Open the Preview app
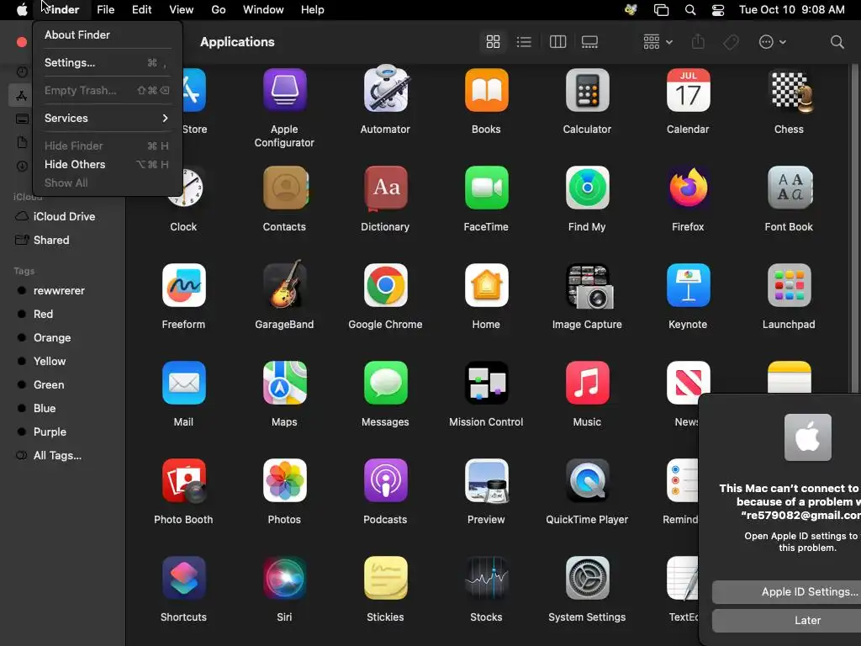Screen dimensions: 861x646 [x=487, y=481]
